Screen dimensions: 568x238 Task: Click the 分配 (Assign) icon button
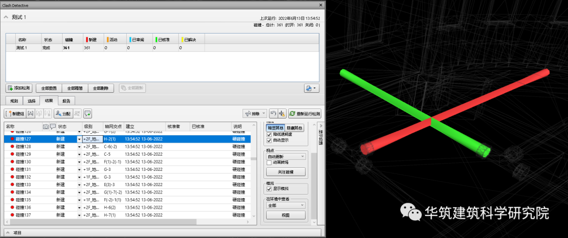[63, 113]
